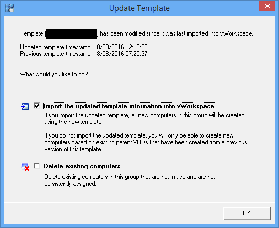279x228 pixels.
Task: Select the 'Delete existing computers' bold label
Action: [x=82, y=166]
